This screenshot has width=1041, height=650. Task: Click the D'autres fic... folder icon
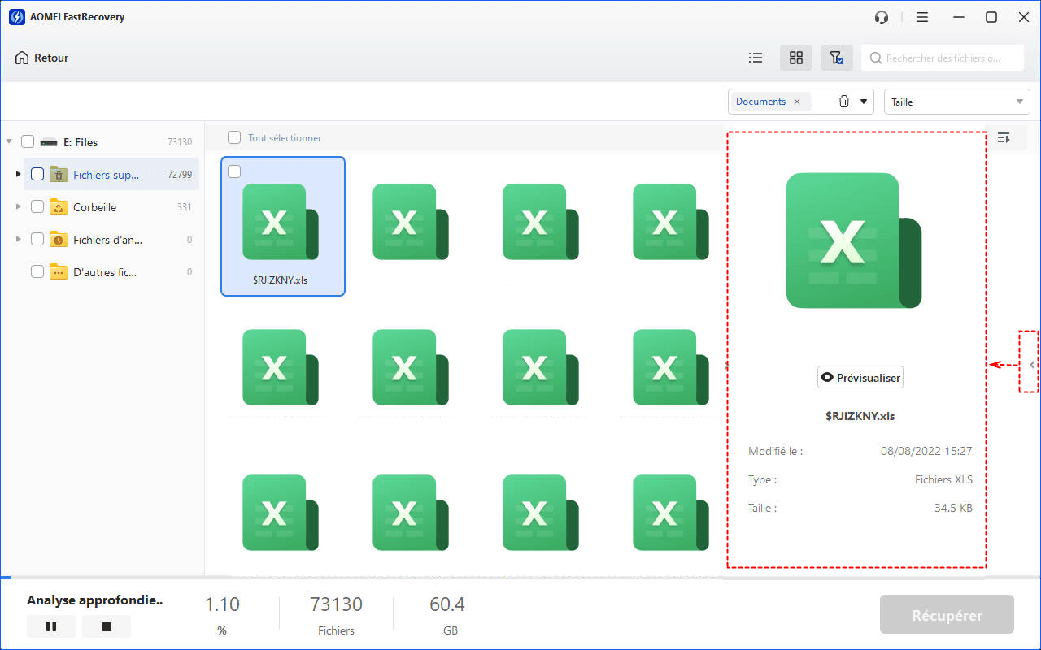tap(58, 271)
